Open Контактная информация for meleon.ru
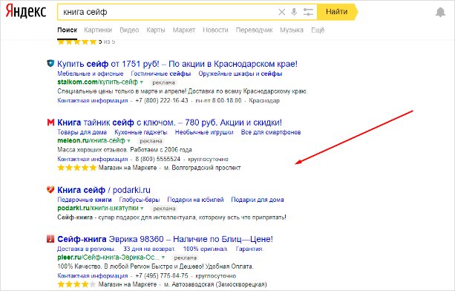Viewport: 455px width, 291px height. point(93,160)
